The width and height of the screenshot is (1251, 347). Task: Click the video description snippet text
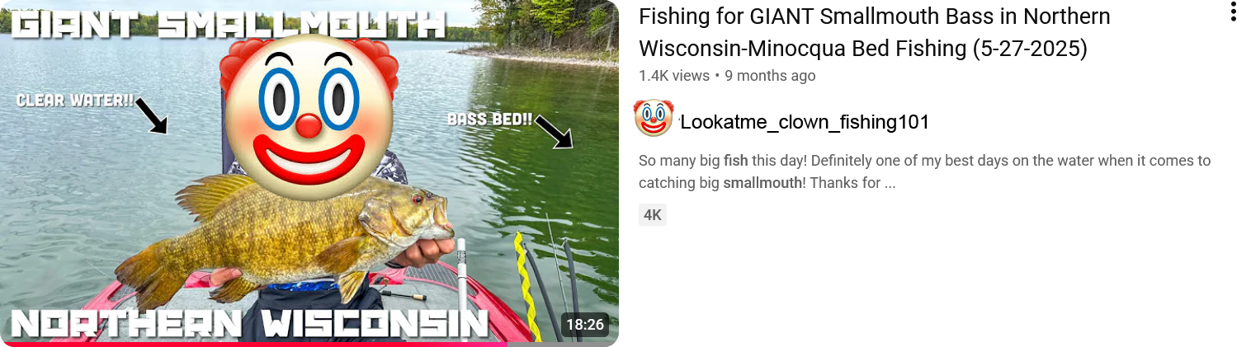(x=924, y=171)
